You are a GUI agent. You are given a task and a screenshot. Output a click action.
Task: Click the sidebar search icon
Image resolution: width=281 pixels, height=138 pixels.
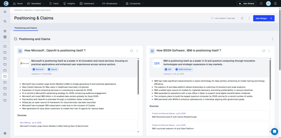[5, 21]
